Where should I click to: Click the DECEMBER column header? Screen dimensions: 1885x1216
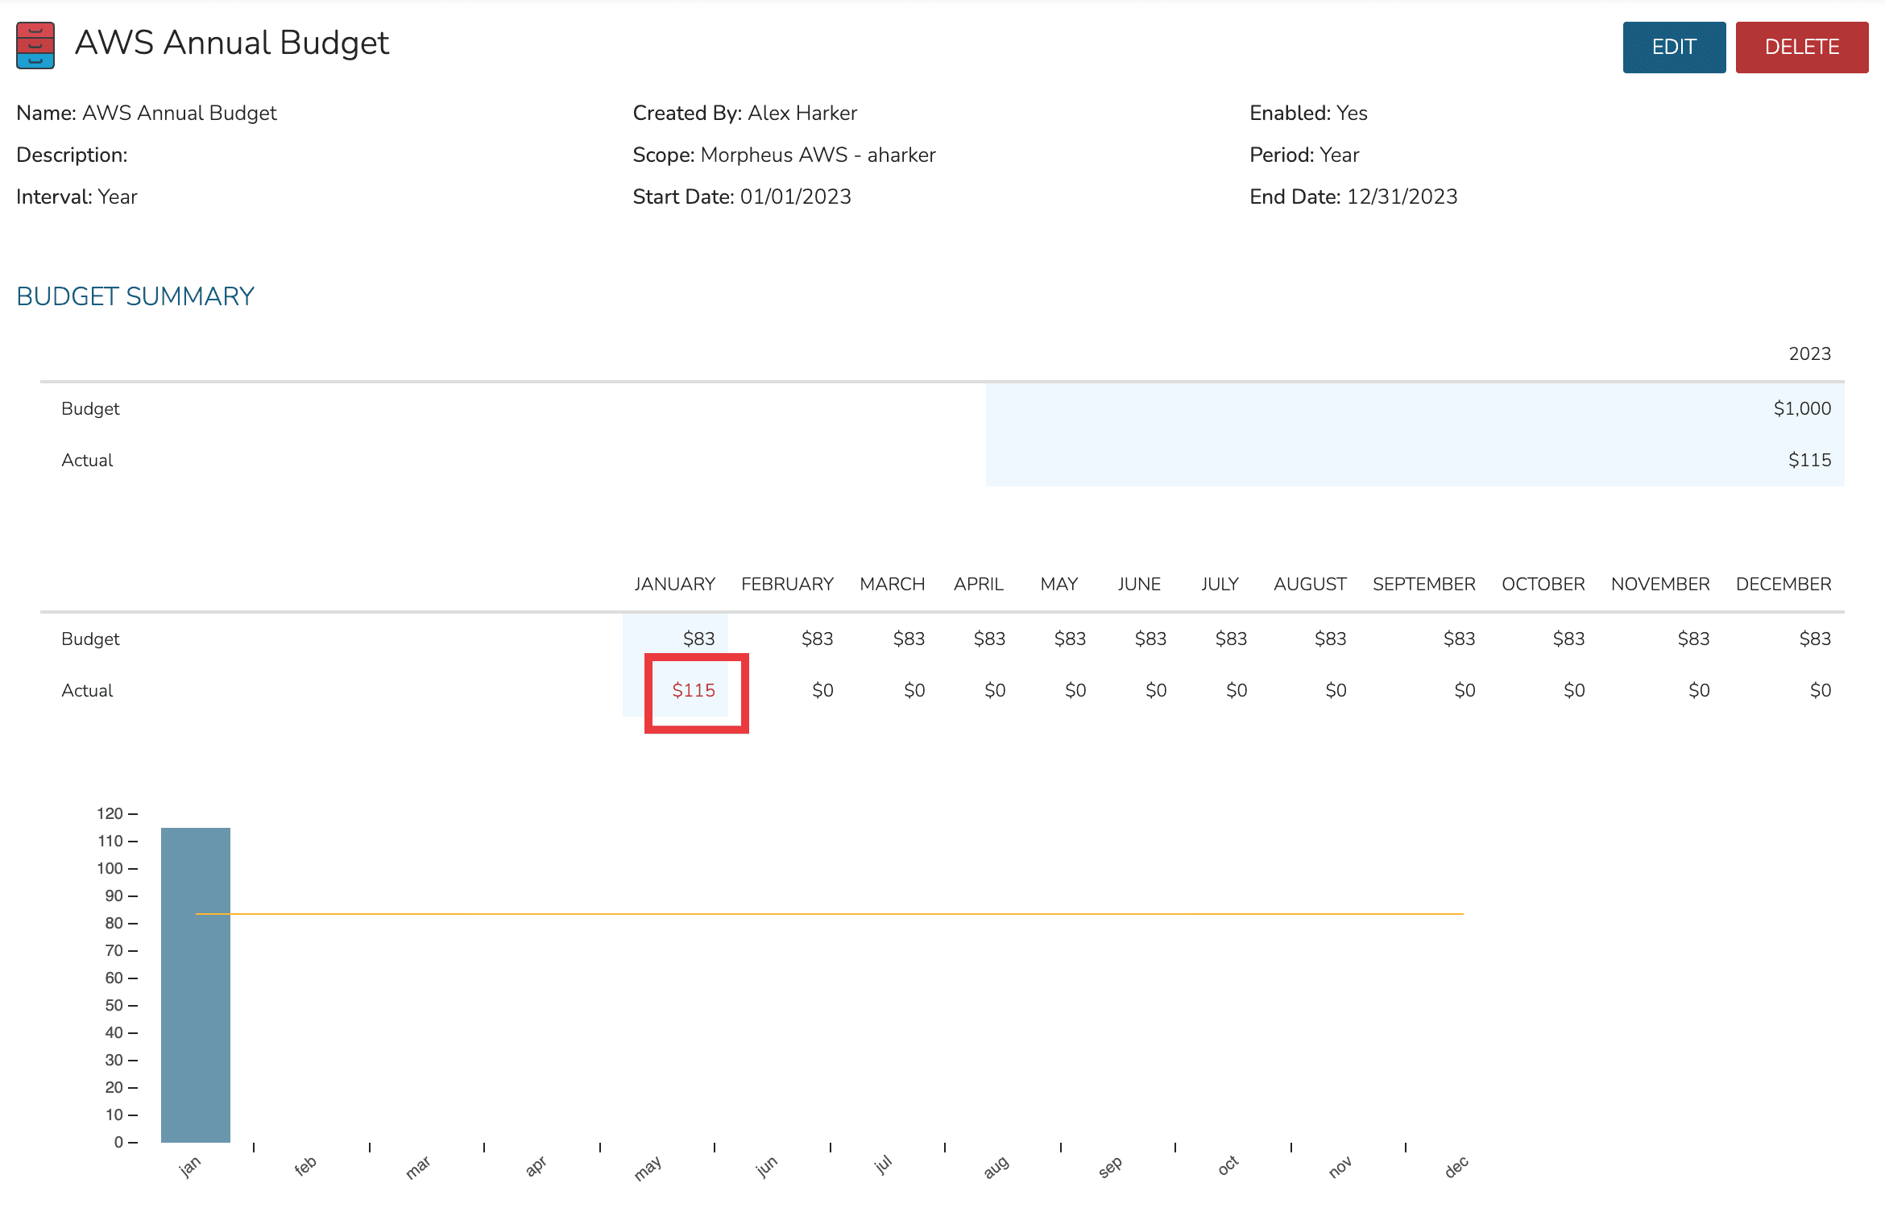point(1783,584)
